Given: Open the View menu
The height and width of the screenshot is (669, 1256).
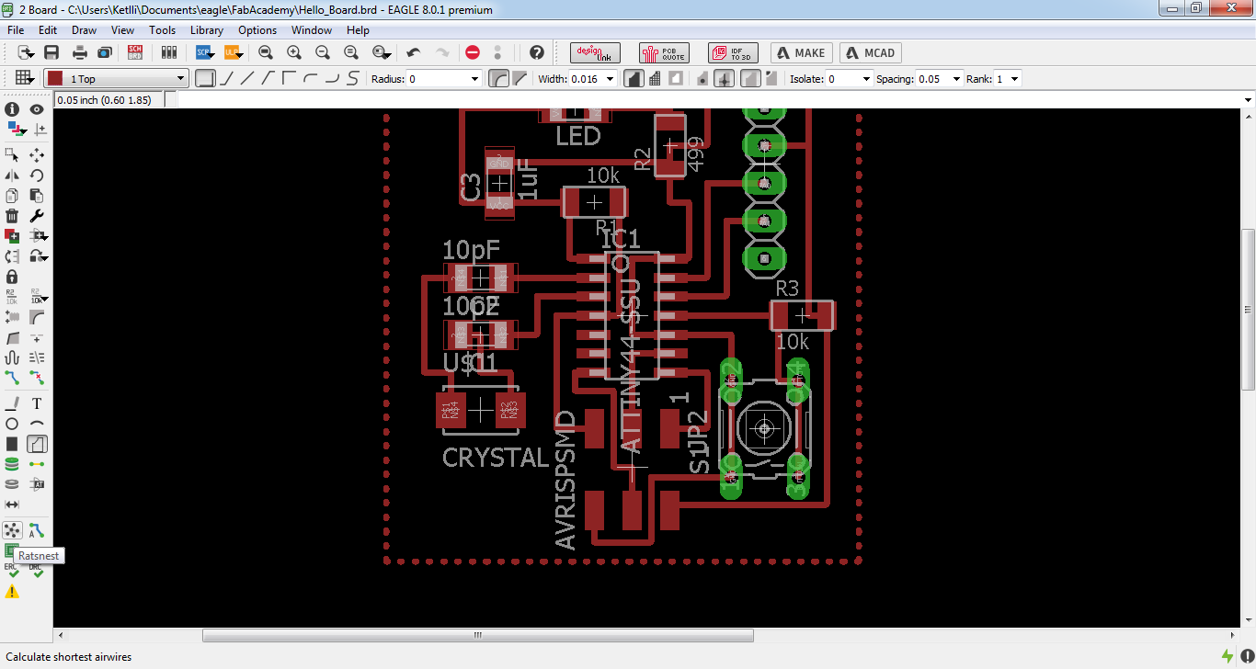Looking at the screenshot, I should point(122,30).
